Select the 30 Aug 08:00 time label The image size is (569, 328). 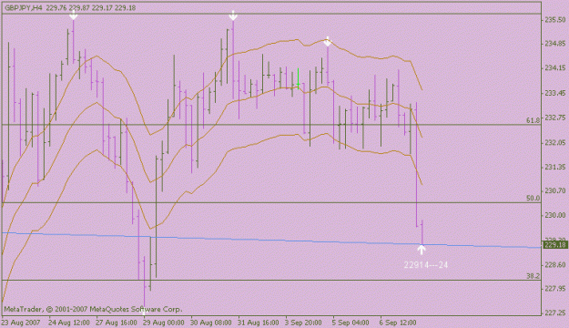[x=211, y=323]
